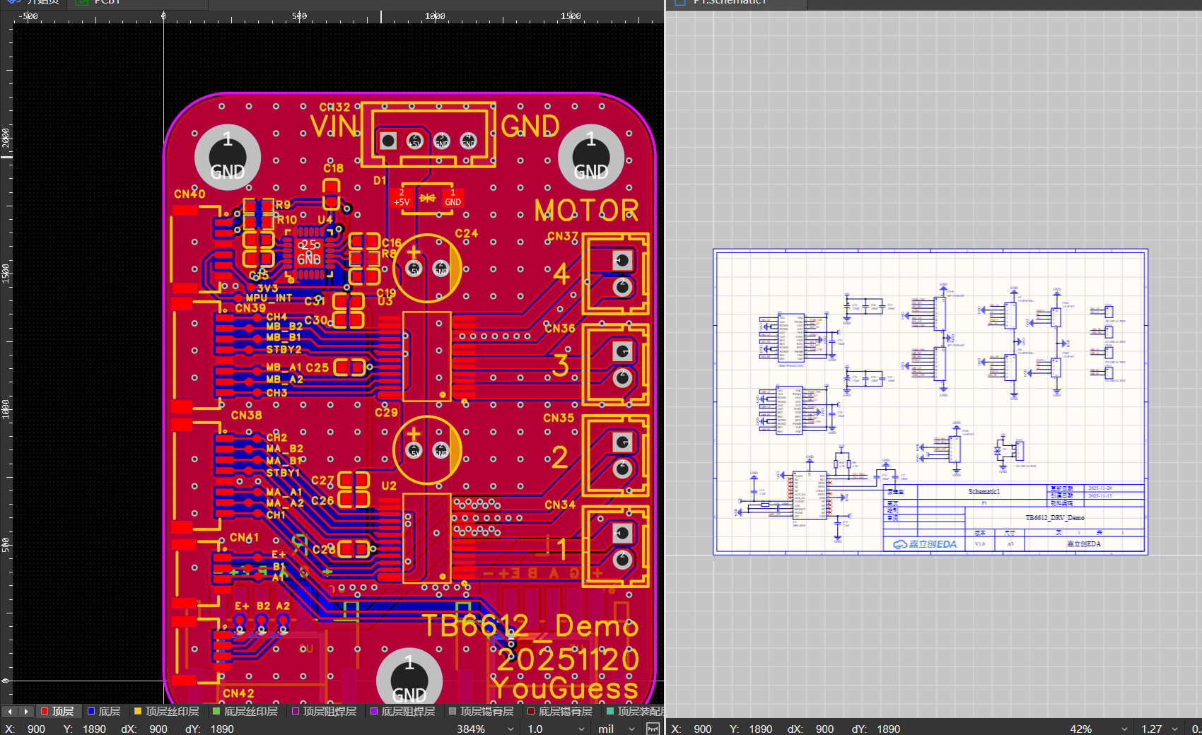Open the 底层阻焊层 layer tab

click(x=403, y=711)
